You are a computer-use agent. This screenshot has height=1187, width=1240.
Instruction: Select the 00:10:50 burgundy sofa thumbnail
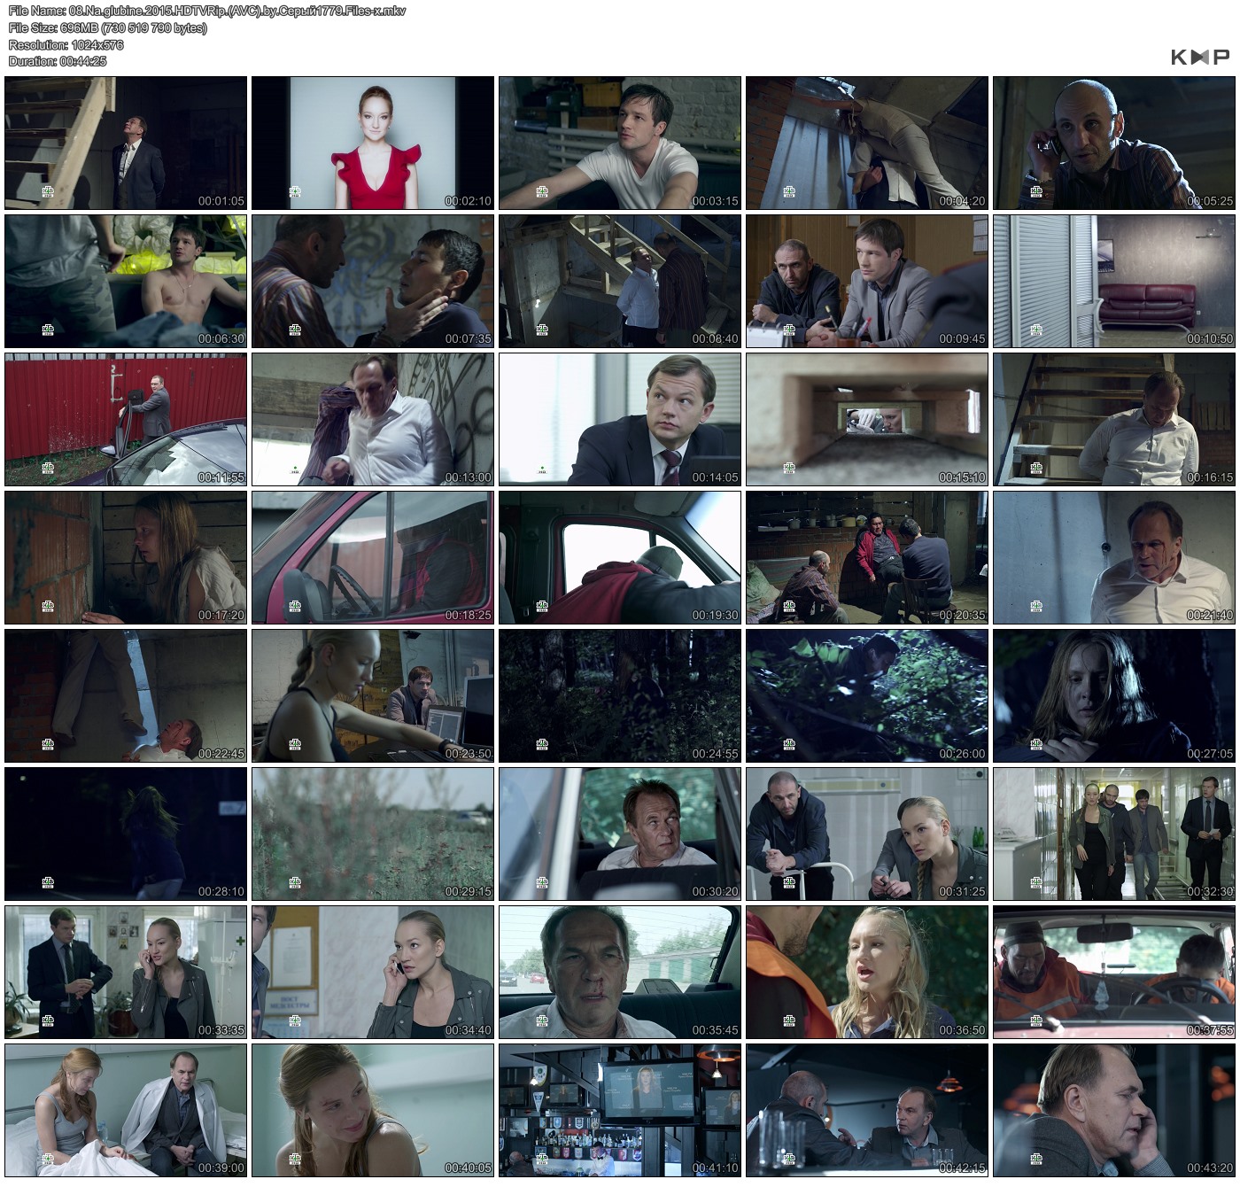click(1113, 281)
